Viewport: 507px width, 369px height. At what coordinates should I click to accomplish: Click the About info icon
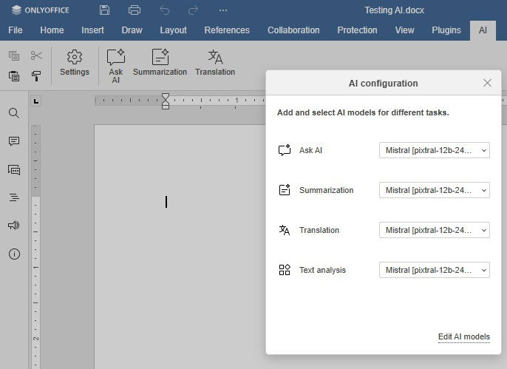coord(14,254)
